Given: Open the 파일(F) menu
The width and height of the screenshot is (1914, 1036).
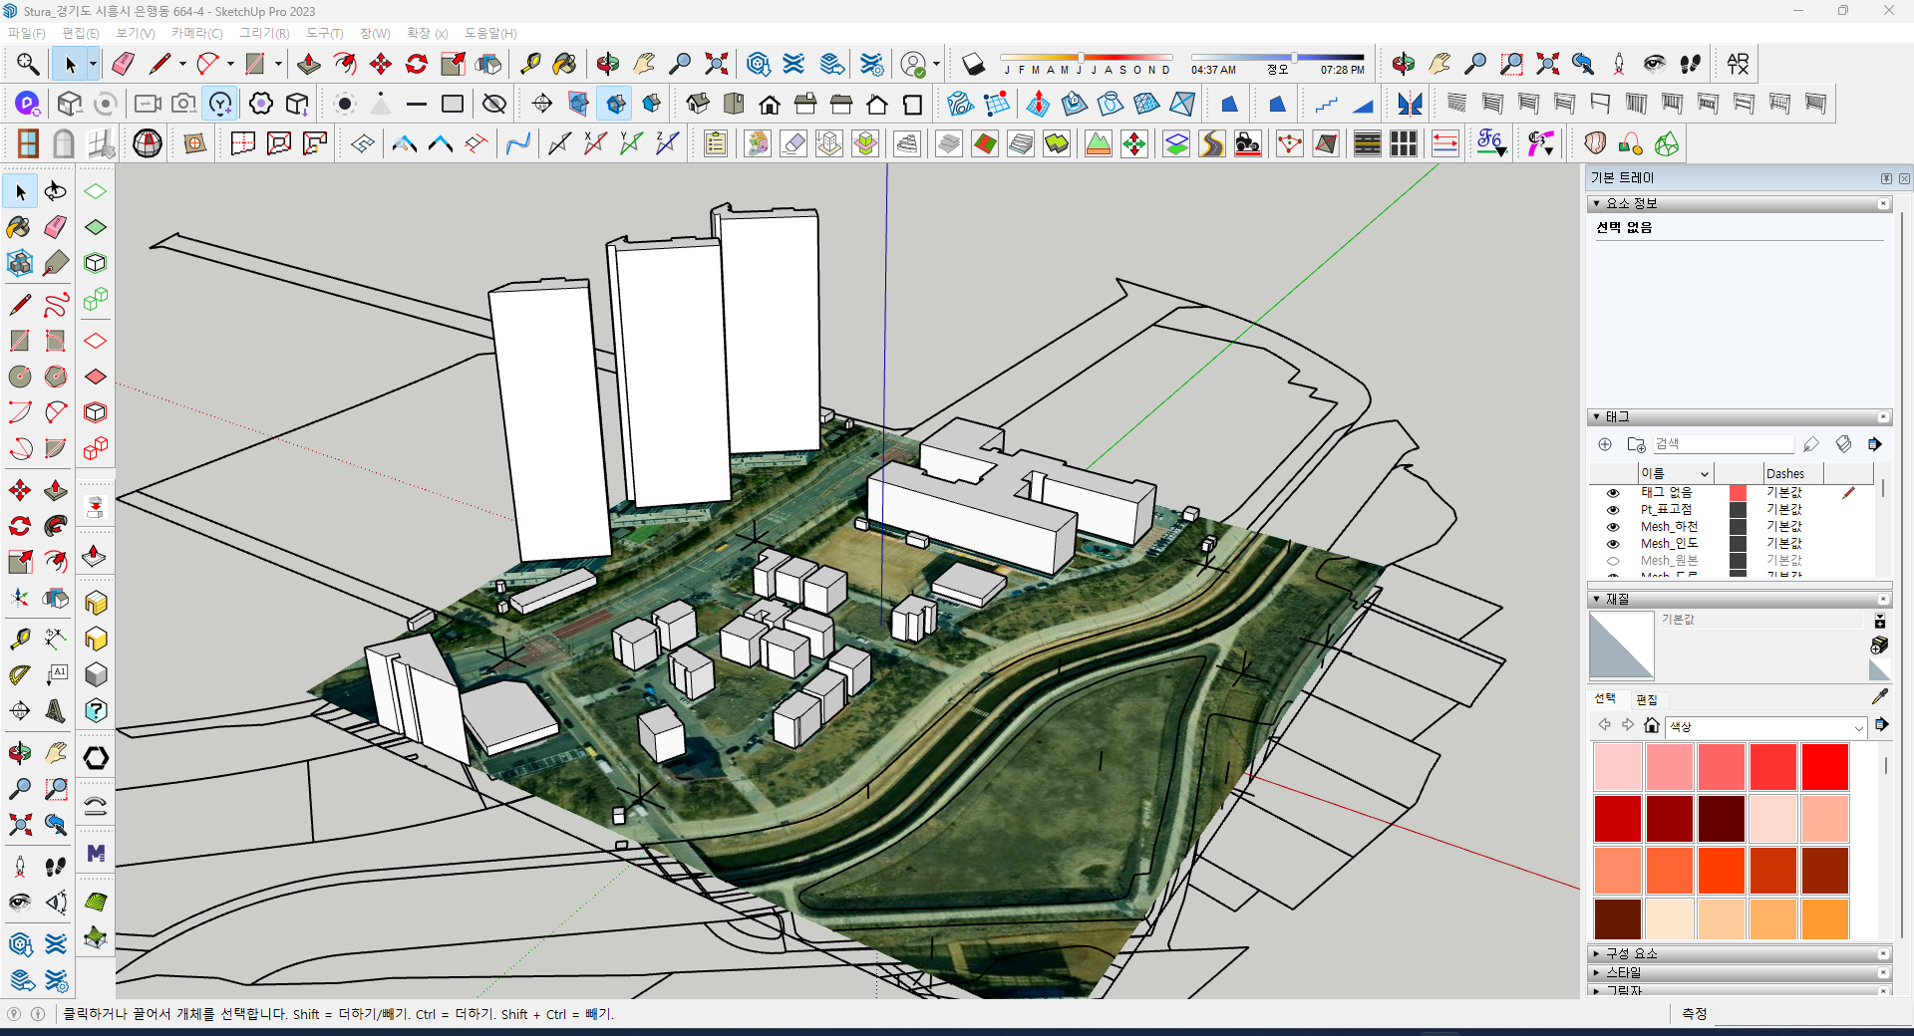Looking at the screenshot, I should [x=27, y=33].
